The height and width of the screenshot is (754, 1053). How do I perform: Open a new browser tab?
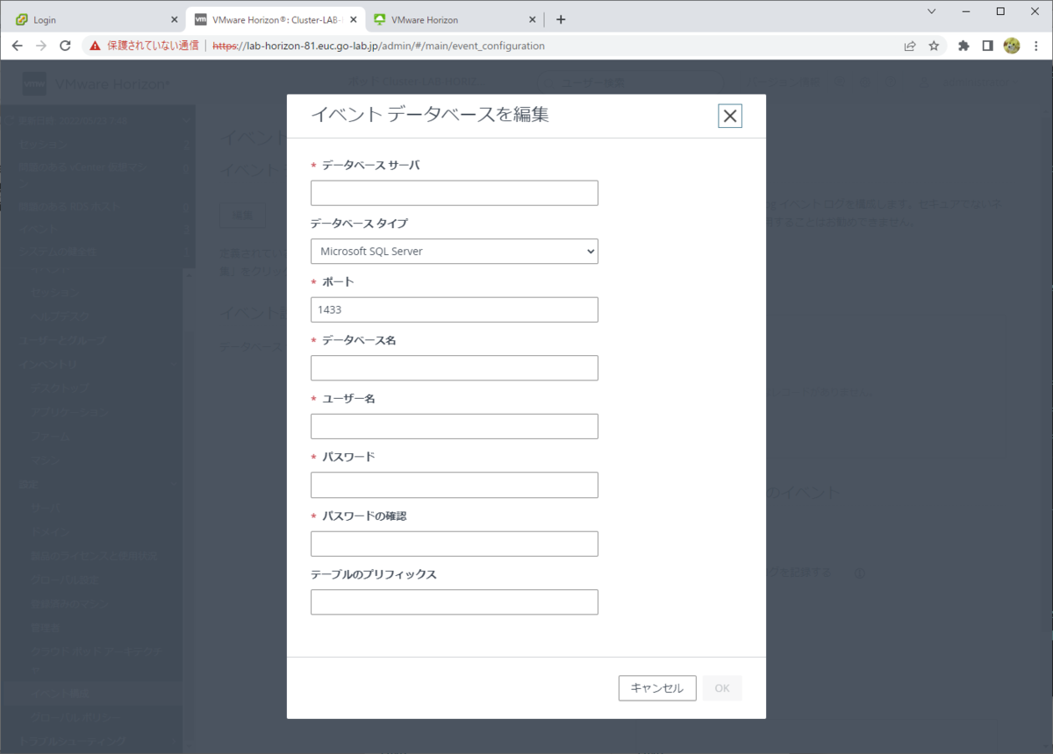click(x=561, y=19)
